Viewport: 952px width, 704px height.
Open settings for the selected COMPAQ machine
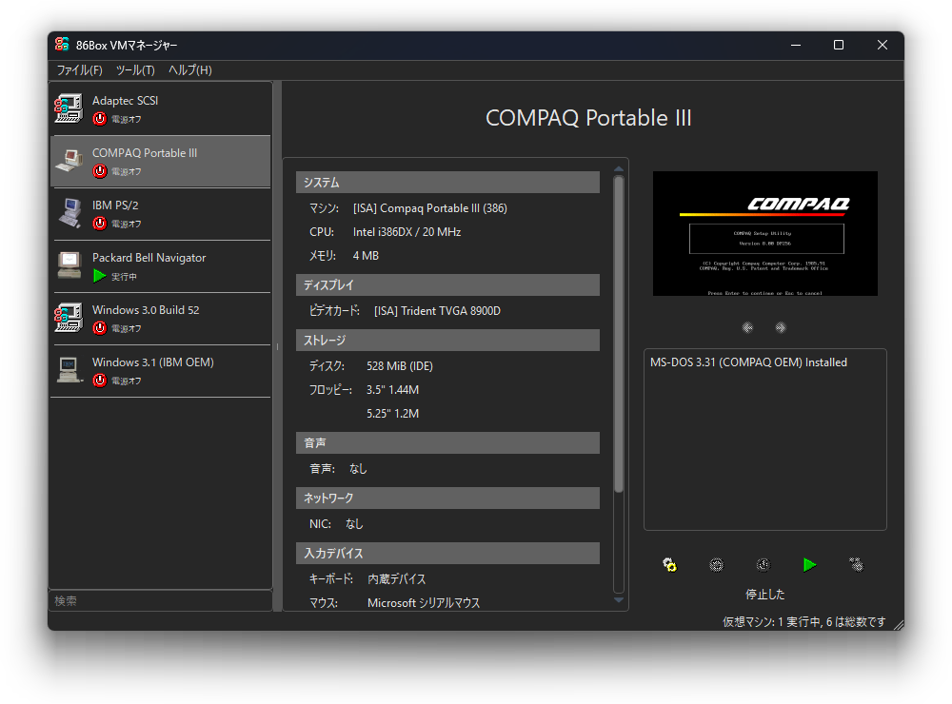pyautogui.click(x=669, y=565)
